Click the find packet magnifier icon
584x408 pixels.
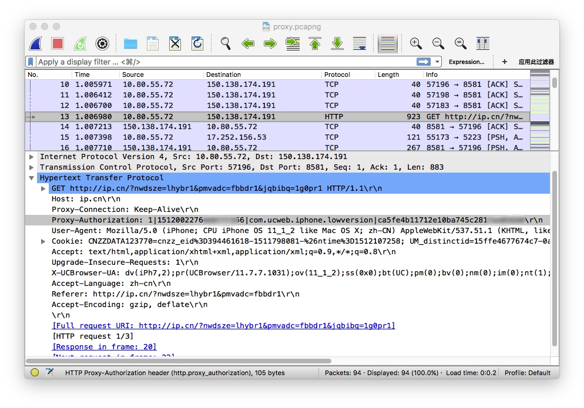click(226, 43)
